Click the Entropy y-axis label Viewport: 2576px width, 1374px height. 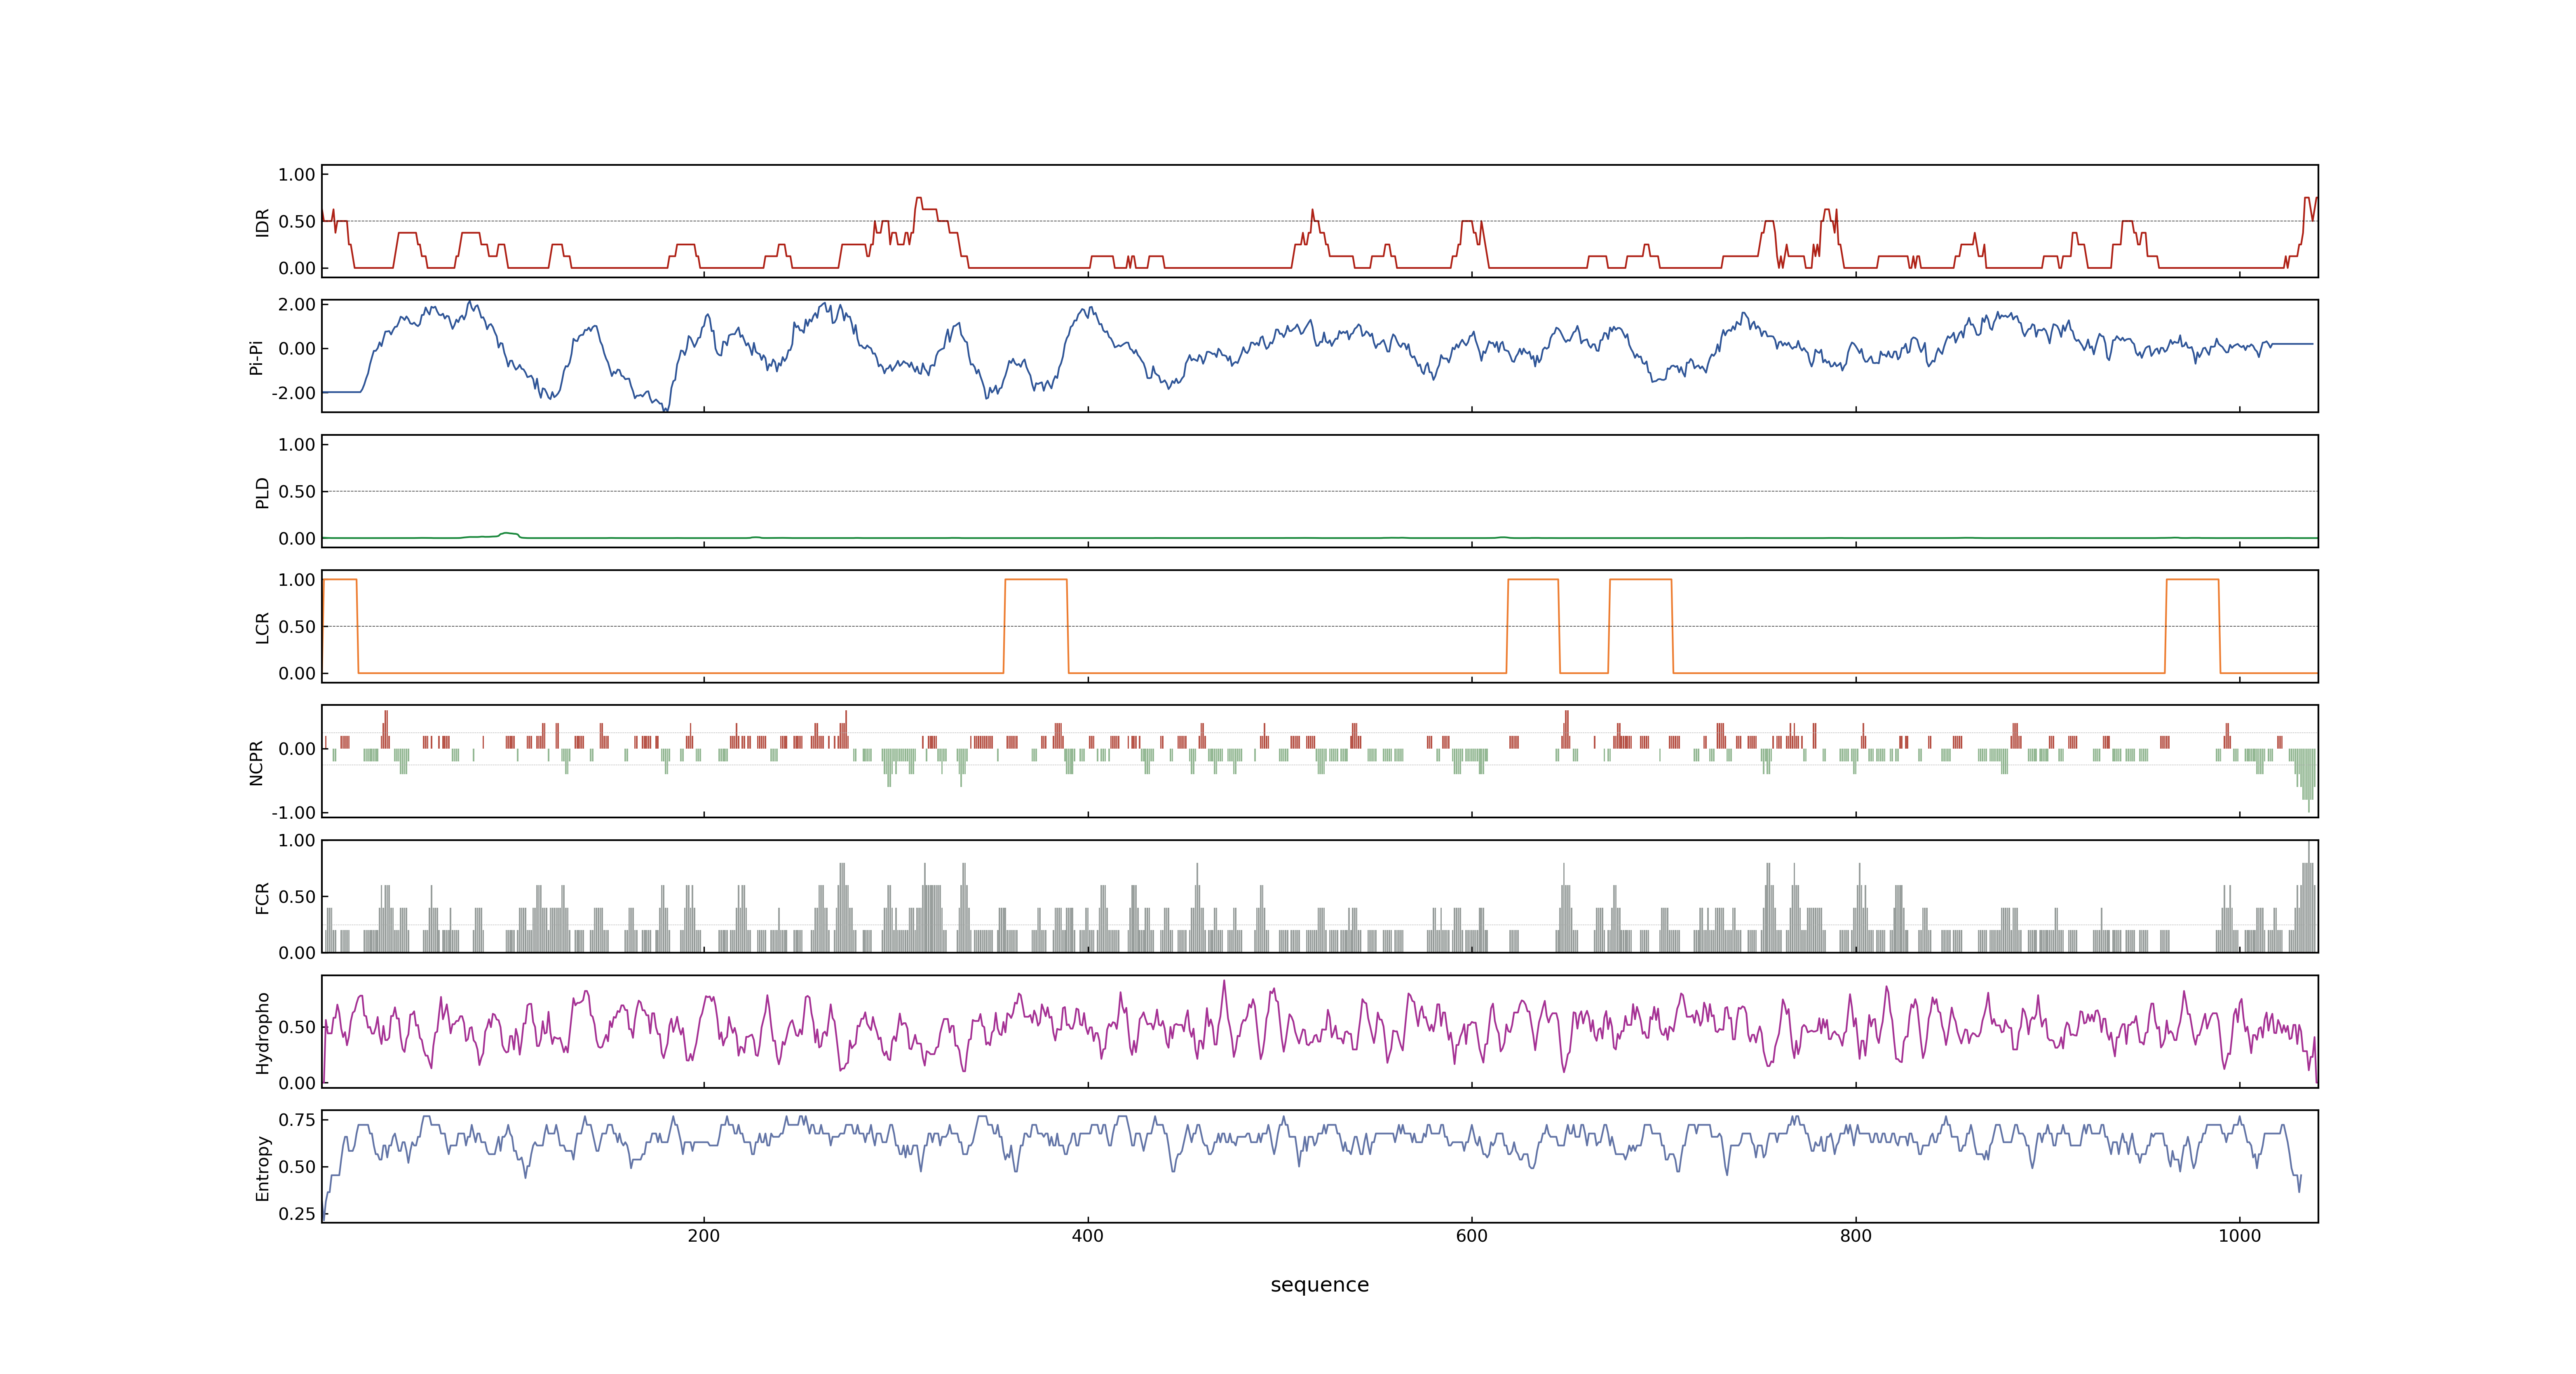[x=262, y=1167]
